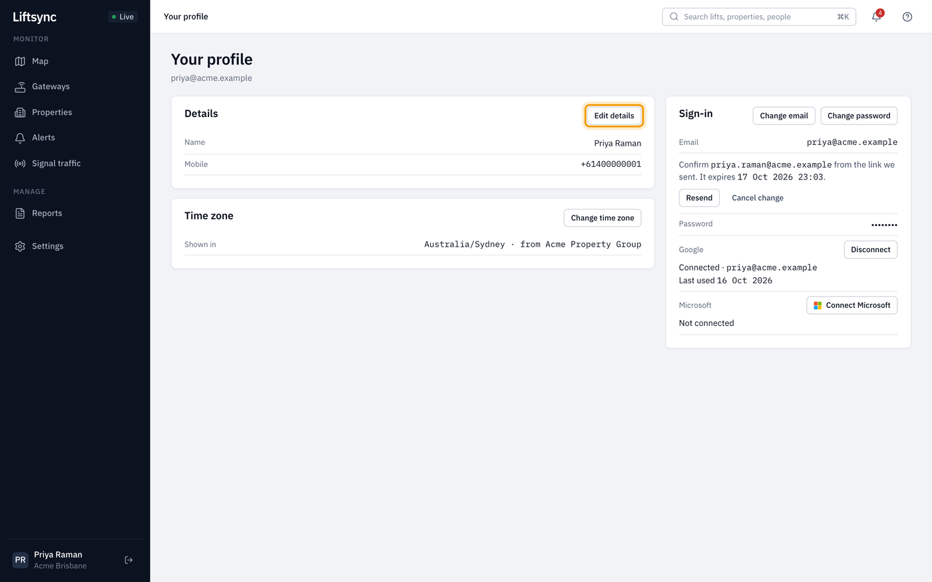The height and width of the screenshot is (582, 932).
Task: Click the PR avatar in sidebar footer
Action: pos(21,560)
